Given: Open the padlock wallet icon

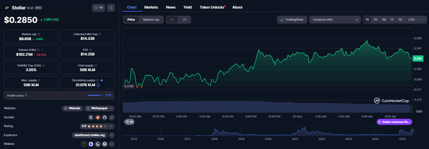Looking at the screenshot, I should tap(105, 144).
